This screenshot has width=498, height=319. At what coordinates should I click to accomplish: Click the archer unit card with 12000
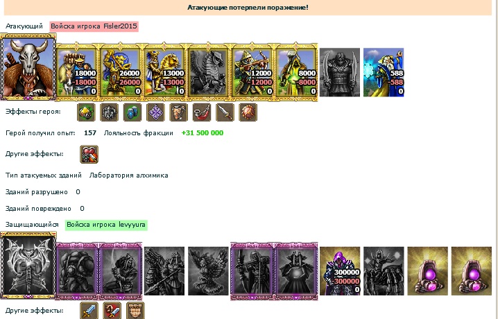(252, 72)
